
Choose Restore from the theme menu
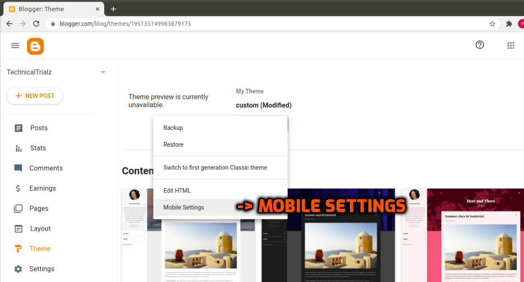(x=220, y=144)
